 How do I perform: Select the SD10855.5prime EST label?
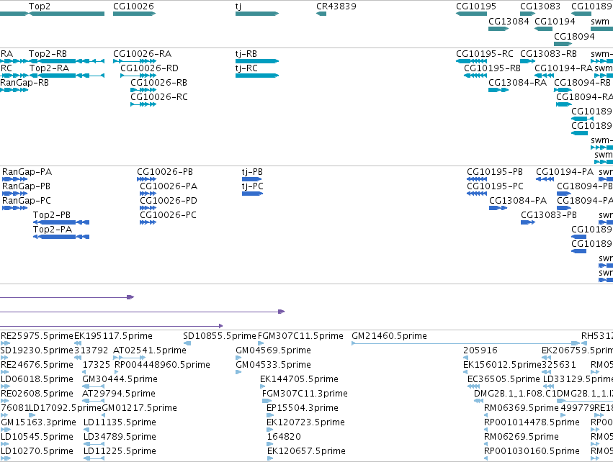click(x=220, y=336)
